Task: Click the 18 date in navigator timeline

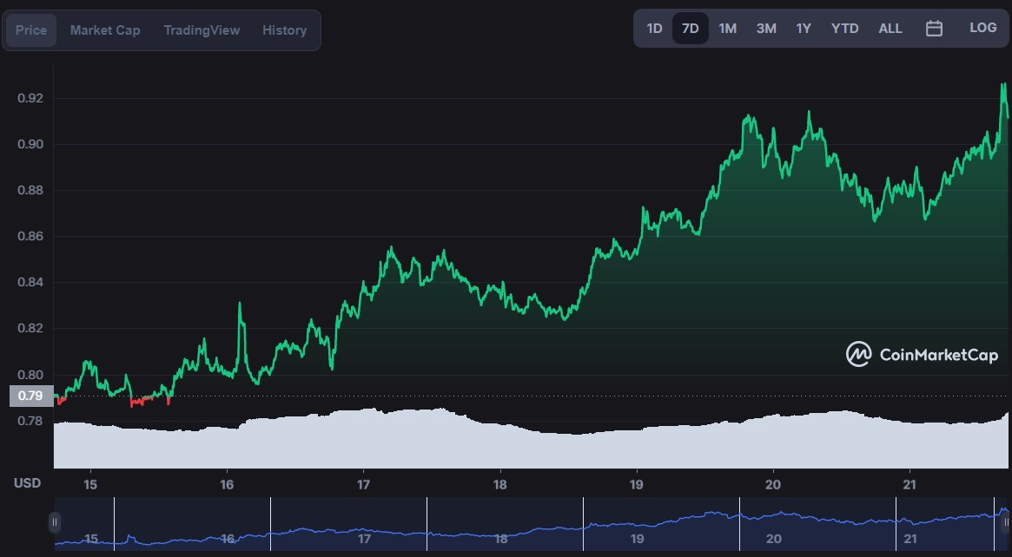Action: (501, 538)
